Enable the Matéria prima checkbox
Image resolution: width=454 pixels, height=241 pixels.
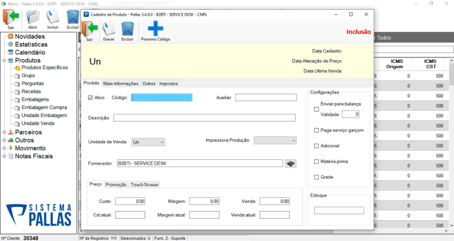317,161
